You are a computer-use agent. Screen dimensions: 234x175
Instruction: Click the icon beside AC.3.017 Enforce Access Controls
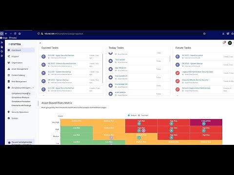pos(43,65)
